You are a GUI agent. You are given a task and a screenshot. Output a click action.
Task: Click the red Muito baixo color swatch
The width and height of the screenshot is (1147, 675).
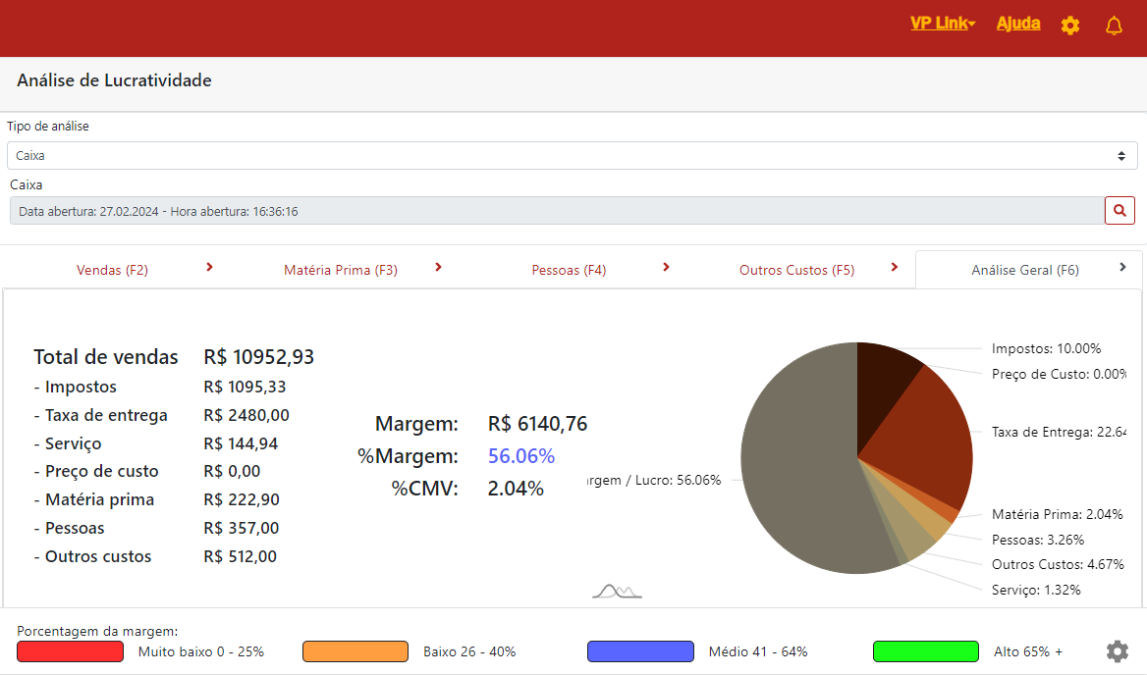(70, 651)
